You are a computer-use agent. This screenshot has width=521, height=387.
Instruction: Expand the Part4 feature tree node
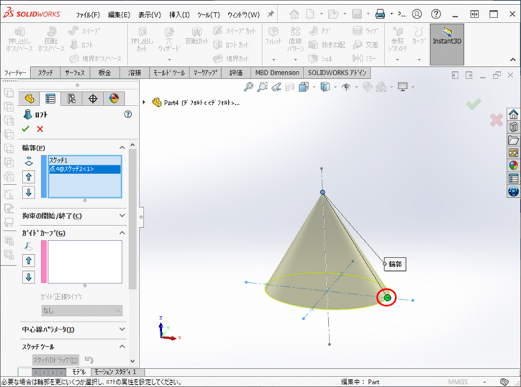[x=144, y=103]
